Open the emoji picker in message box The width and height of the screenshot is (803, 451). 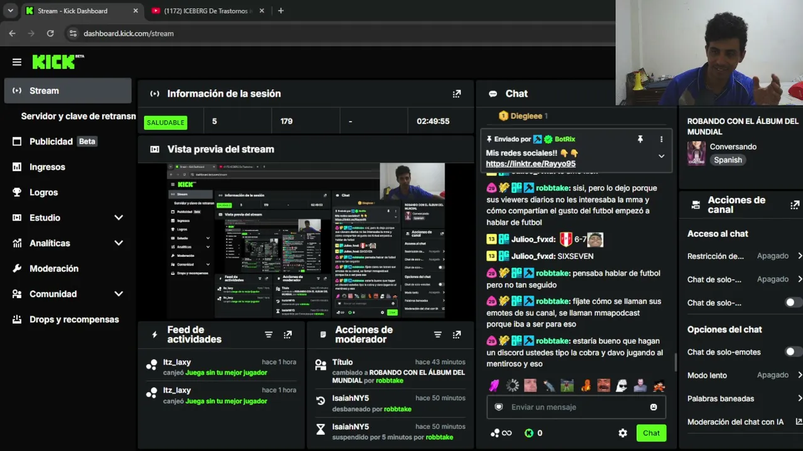coord(654,407)
